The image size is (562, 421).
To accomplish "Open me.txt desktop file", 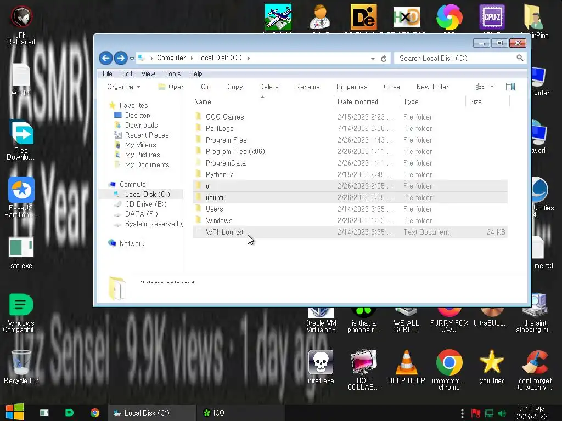I will point(543,253).
